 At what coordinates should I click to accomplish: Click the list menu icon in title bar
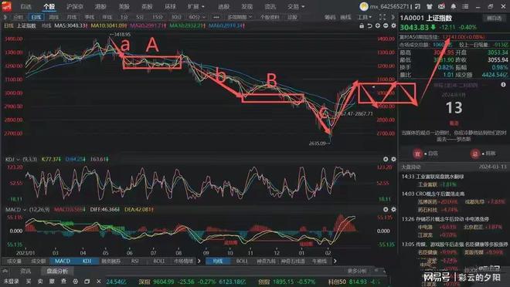coord(465,6)
